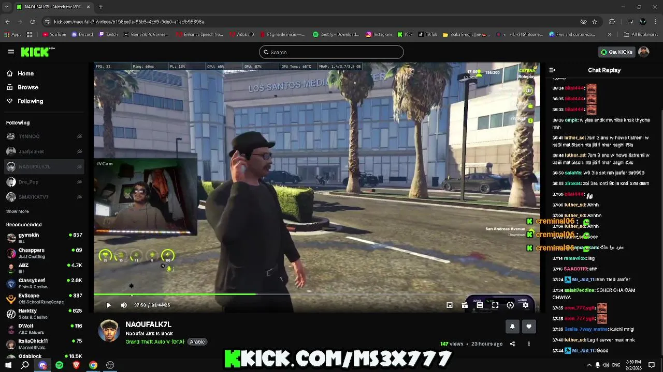Open Apps shortcut in bookmarks bar
The image size is (663, 372).
(x=12, y=35)
